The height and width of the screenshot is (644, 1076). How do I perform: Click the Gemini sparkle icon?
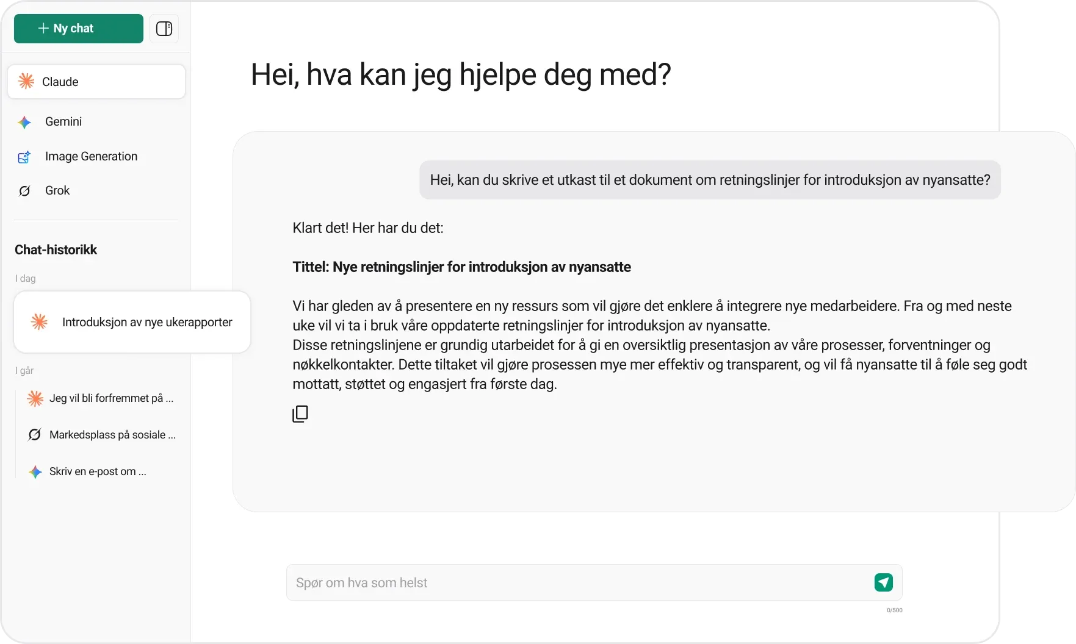coord(24,123)
